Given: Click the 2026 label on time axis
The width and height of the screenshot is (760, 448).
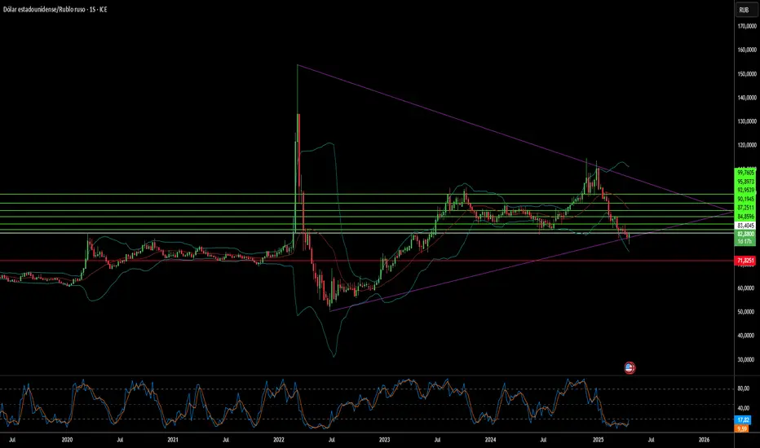Looking at the screenshot, I should pos(705,440).
